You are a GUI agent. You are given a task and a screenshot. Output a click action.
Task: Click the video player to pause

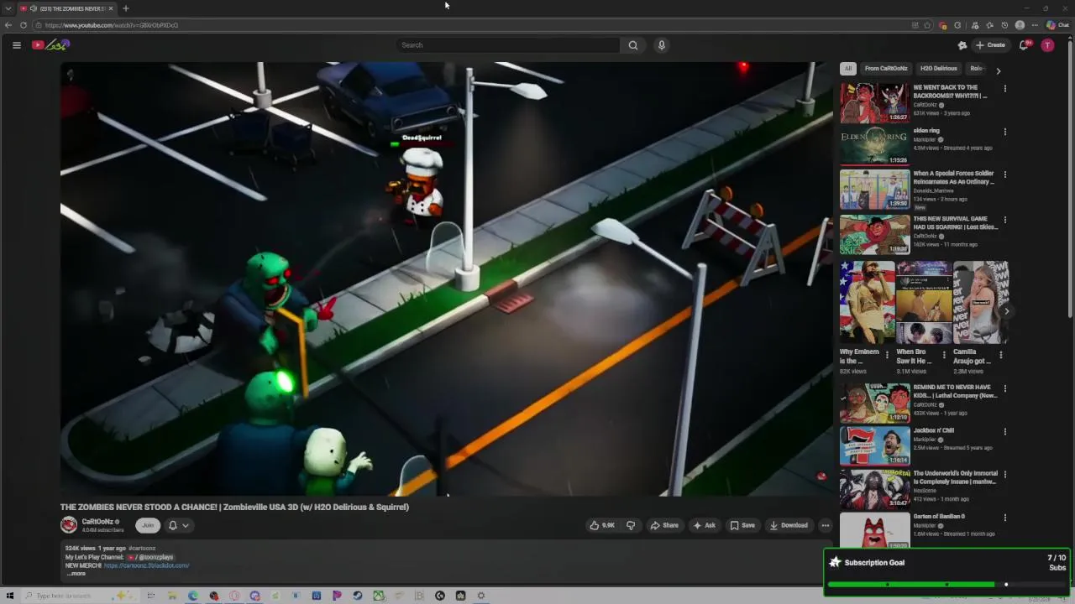[446, 279]
